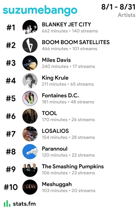
Task: Click the stats.fm brand text
Action: click(x=24, y=204)
